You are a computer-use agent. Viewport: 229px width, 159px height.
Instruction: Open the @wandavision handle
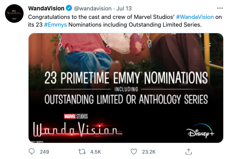(93, 8)
